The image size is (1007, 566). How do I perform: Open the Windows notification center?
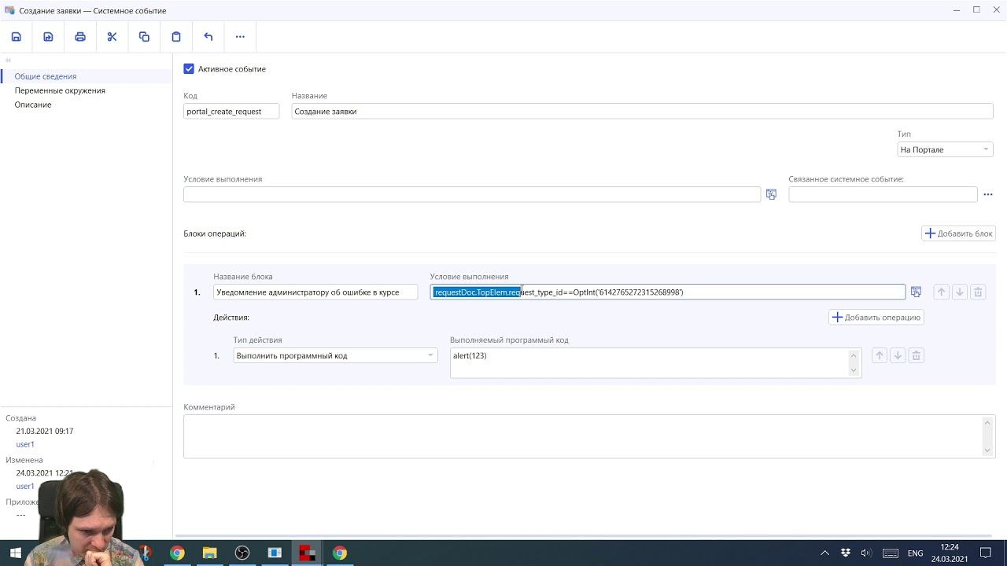pos(986,553)
